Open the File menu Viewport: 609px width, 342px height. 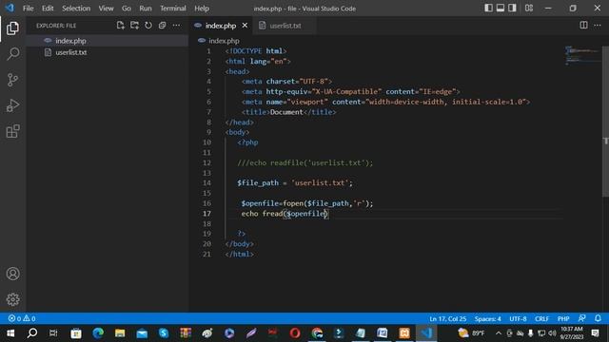pyautogui.click(x=28, y=9)
